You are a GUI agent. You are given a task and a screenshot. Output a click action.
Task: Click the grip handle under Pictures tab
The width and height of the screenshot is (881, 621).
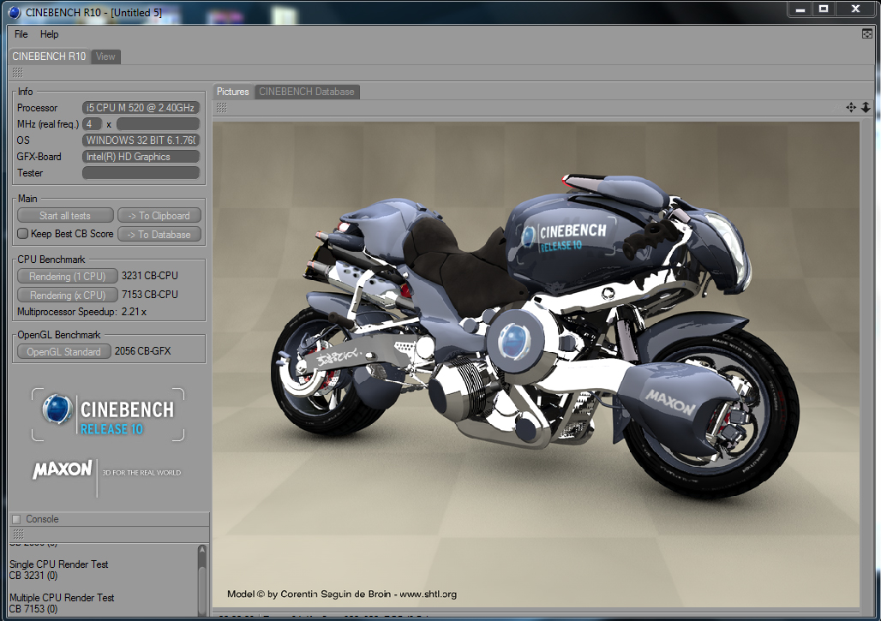[x=222, y=107]
